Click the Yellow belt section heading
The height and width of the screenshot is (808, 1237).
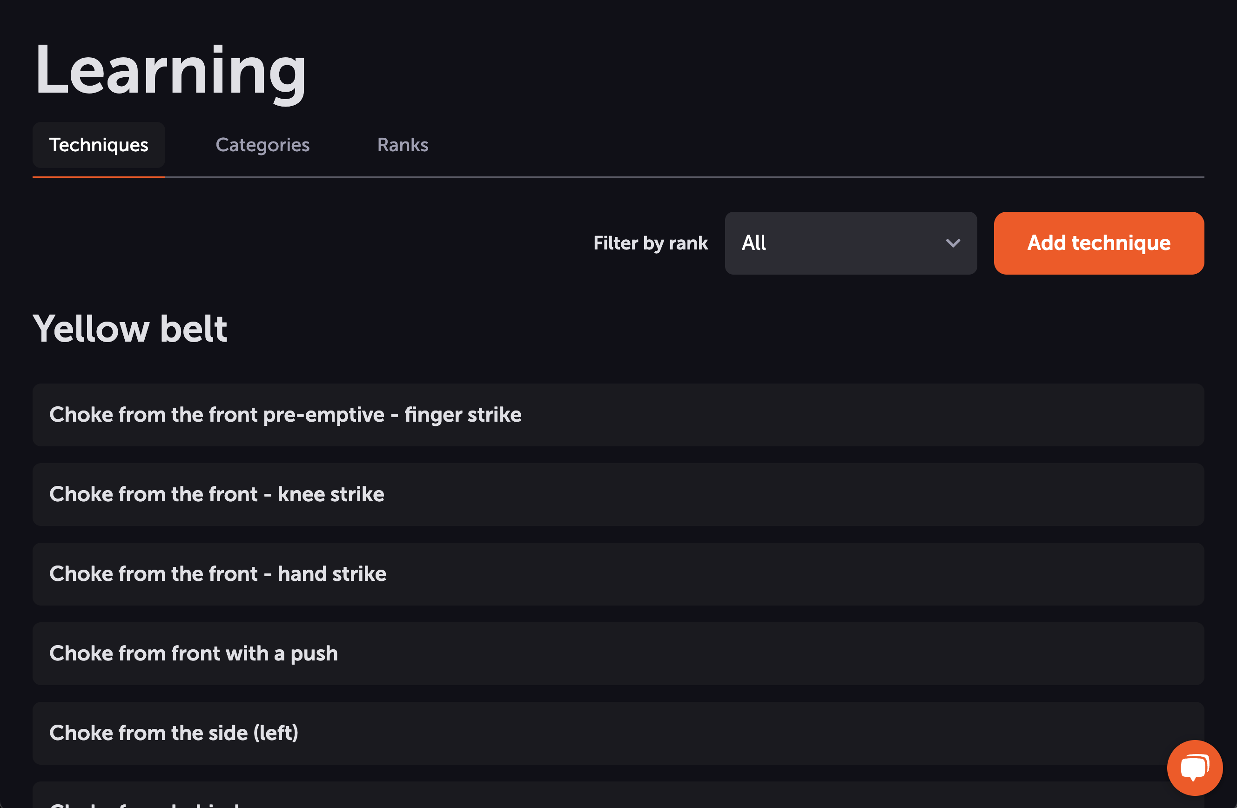tap(130, 329)
